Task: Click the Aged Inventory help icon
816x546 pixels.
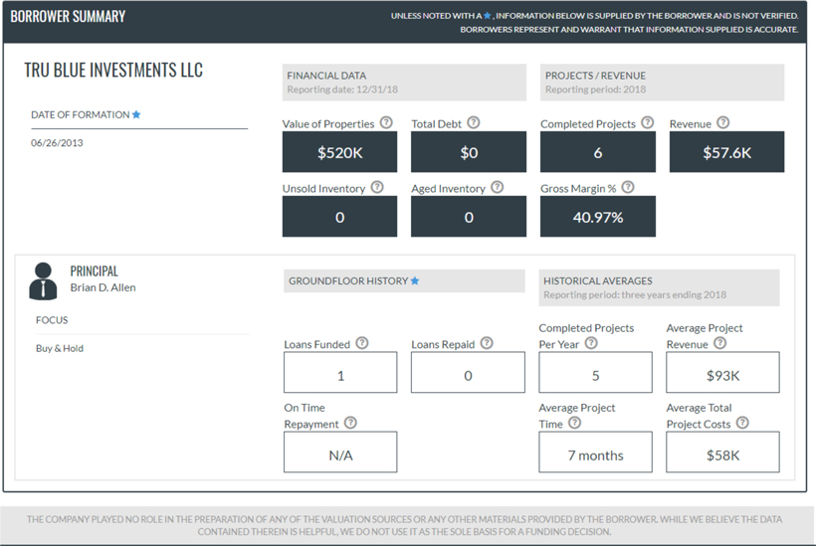Action: pyautogui.click(x=498, y=188)
